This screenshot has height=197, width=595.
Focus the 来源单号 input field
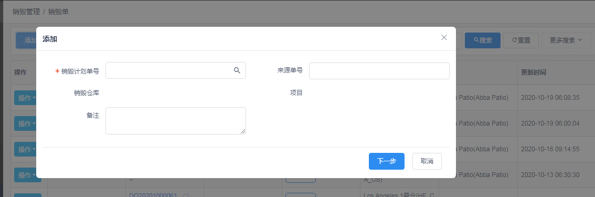coord(379,71)
